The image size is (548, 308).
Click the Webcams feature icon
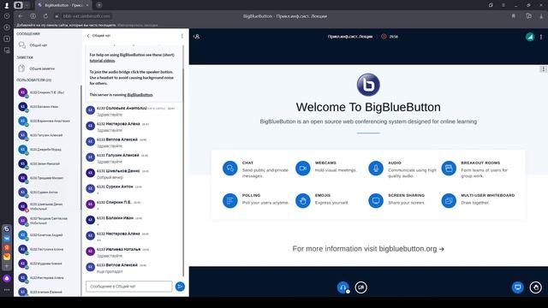click(302, 169)
